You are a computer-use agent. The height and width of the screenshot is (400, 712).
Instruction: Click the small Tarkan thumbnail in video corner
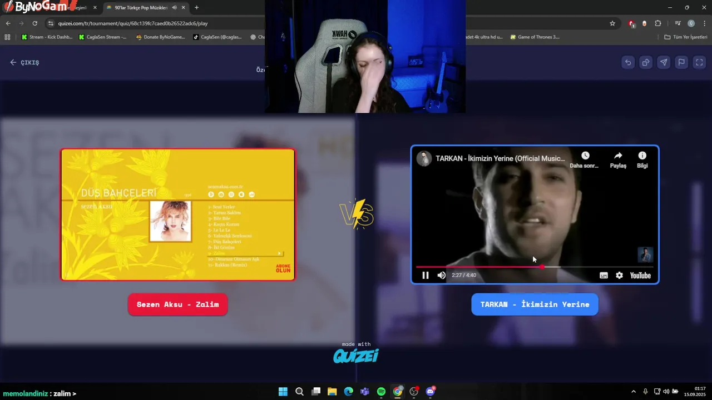point(645,254)
